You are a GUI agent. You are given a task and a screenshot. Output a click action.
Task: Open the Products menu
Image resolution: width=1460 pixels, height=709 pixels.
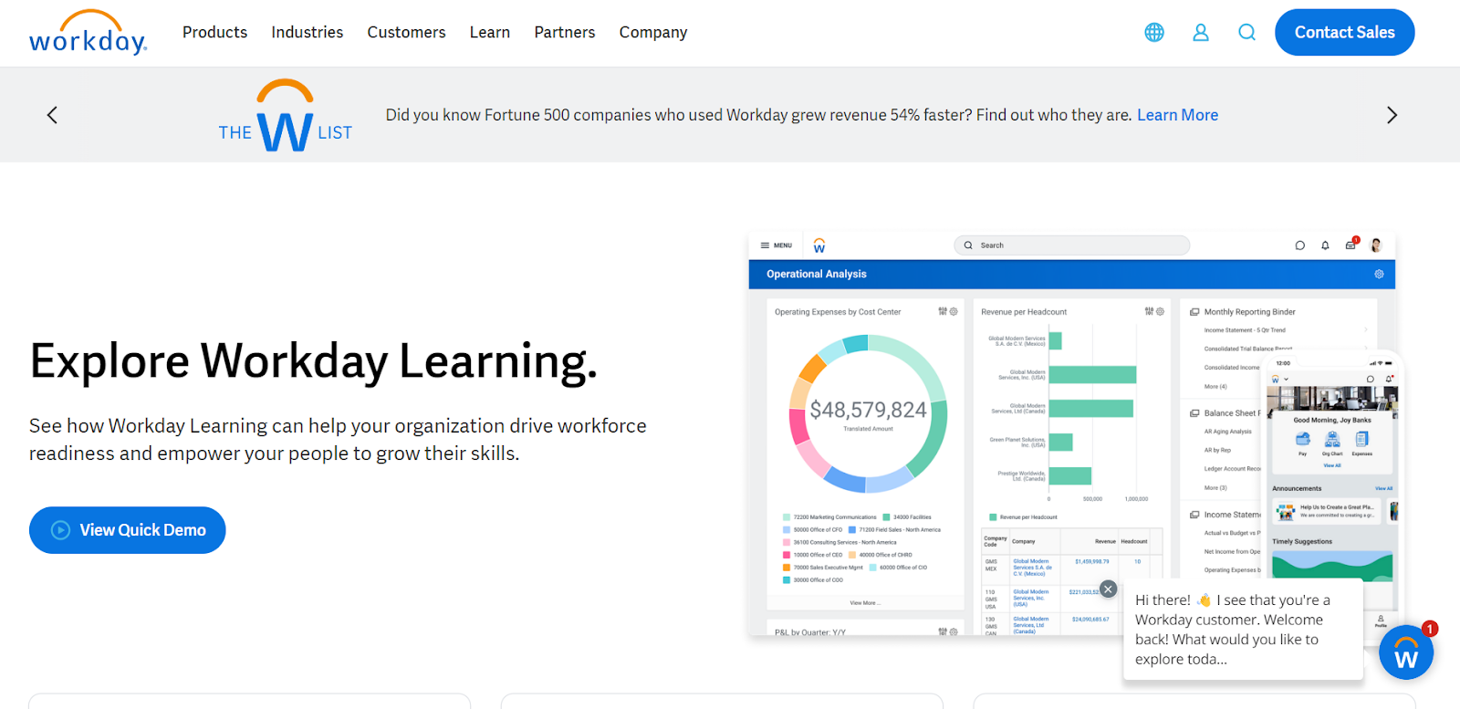point(214,33)
